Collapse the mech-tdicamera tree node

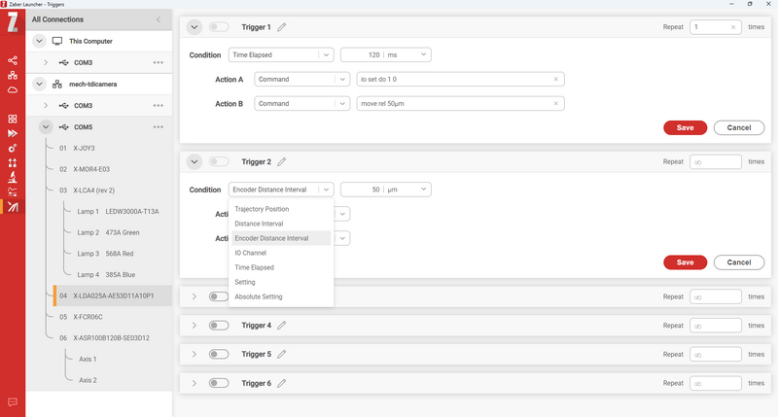point(39,85)
